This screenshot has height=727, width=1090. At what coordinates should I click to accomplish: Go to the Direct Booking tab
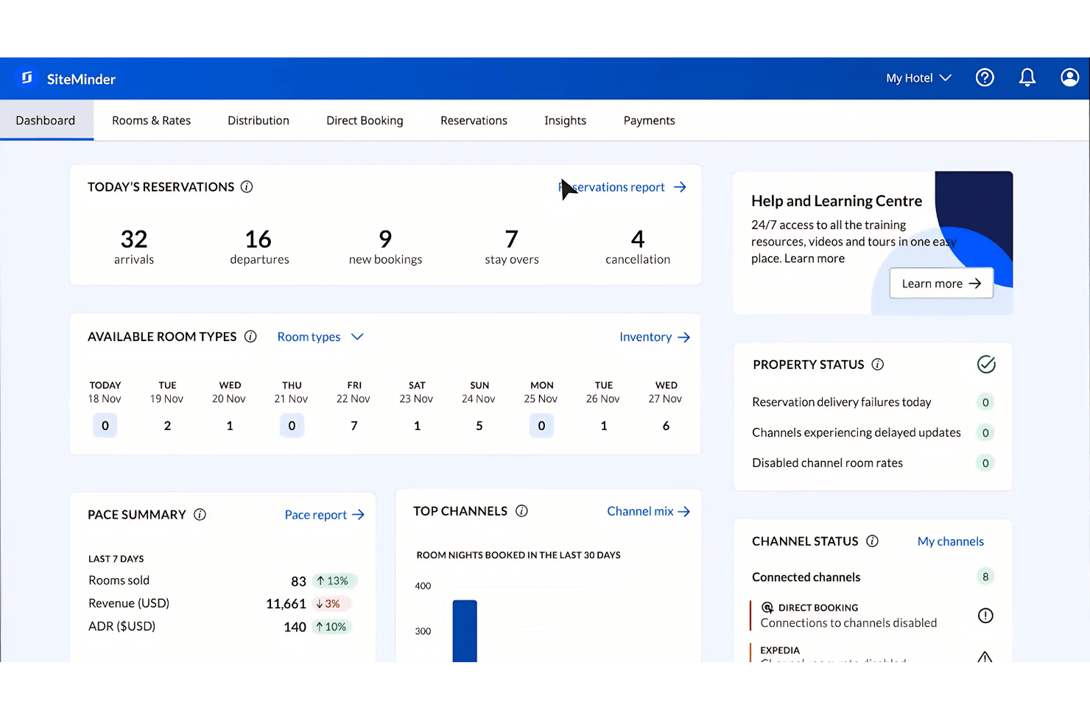pos(365,120)
